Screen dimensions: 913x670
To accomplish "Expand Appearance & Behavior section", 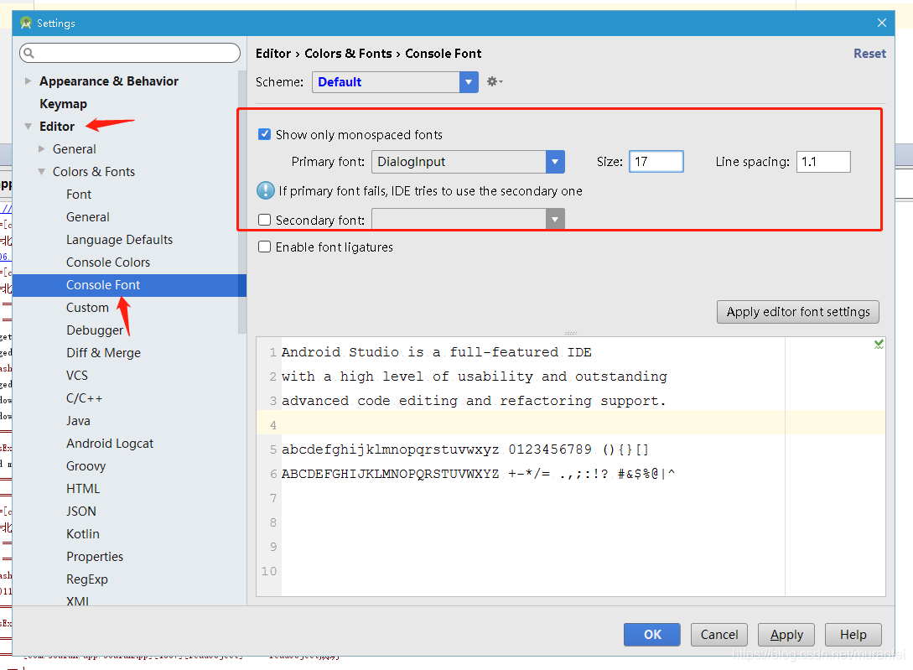I will [28, 81].
